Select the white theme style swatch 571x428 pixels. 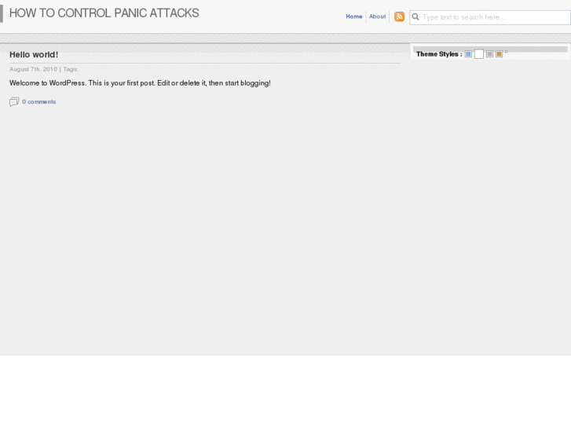[x=479, y=54]
